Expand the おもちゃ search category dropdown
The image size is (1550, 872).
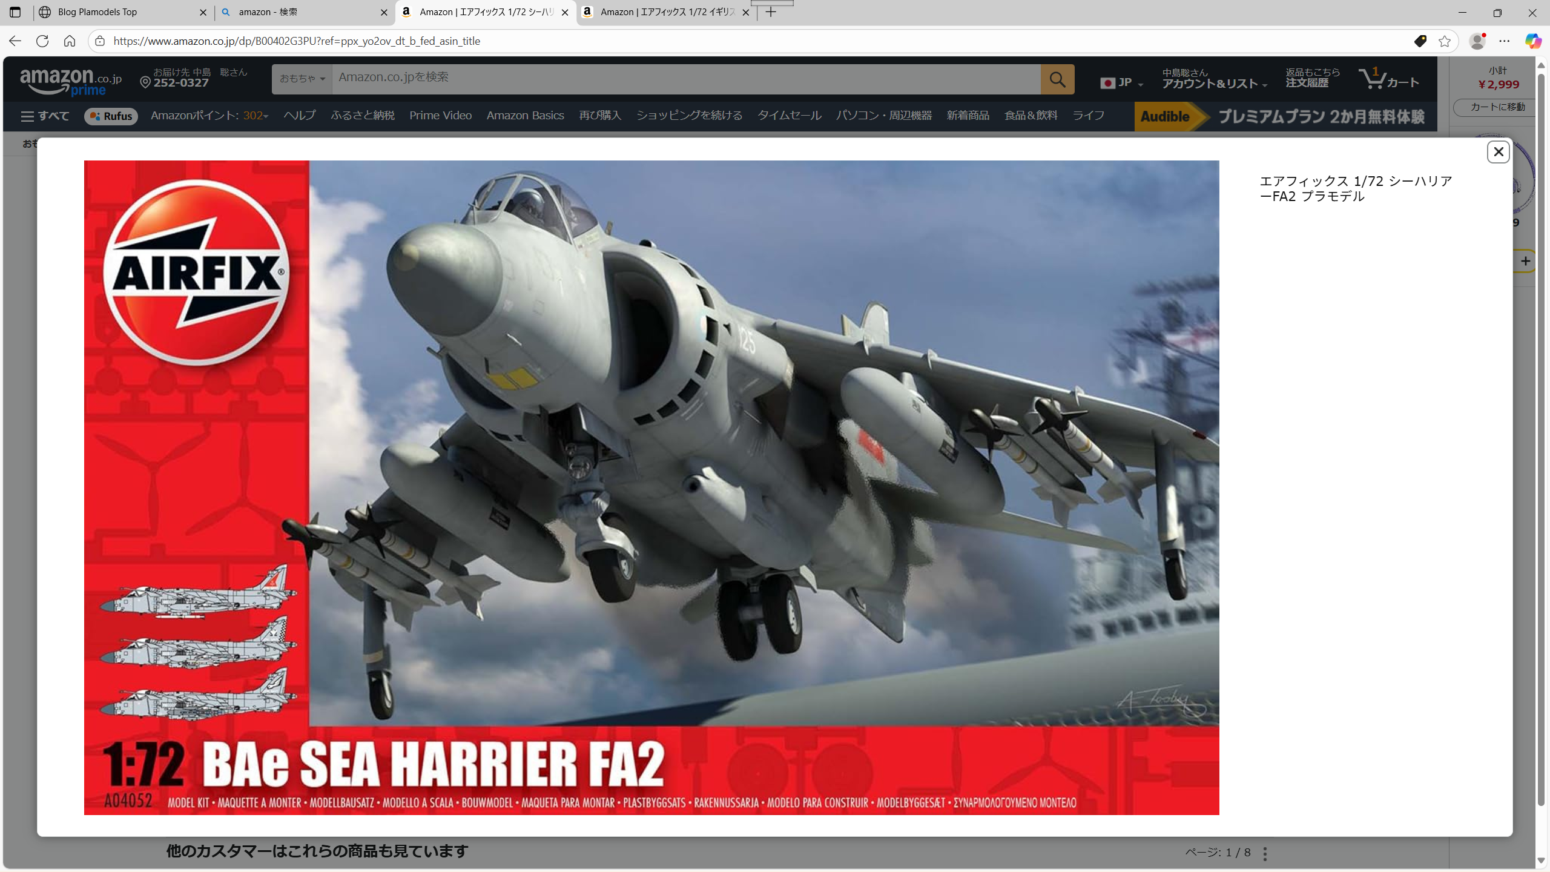coord(302,79)
